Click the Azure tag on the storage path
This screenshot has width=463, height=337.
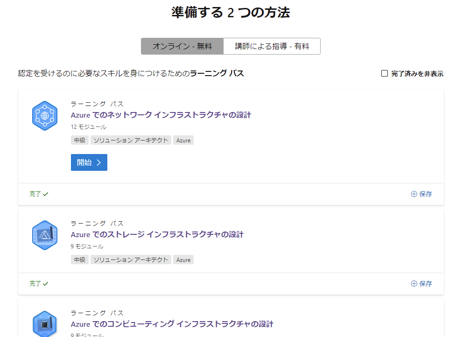pos(183,260)
